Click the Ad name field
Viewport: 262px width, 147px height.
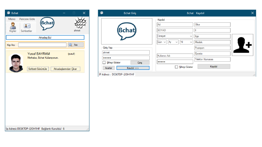coord(175,24)
